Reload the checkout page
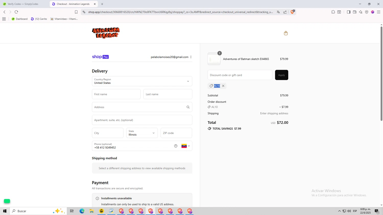 point(16,12)
